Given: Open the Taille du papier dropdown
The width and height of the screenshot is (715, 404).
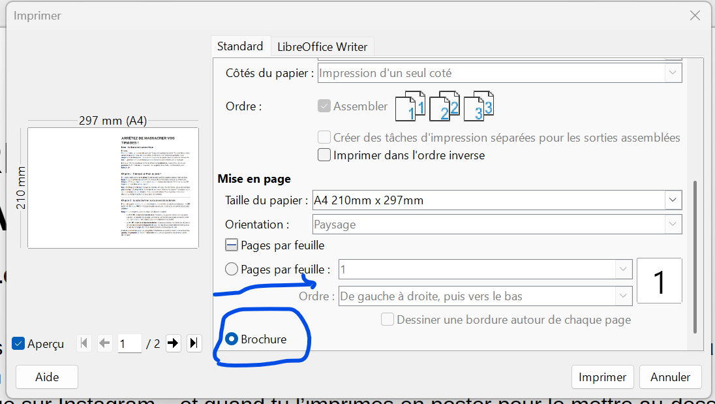Looking at the screenshot, I should [x=672, y=200].
